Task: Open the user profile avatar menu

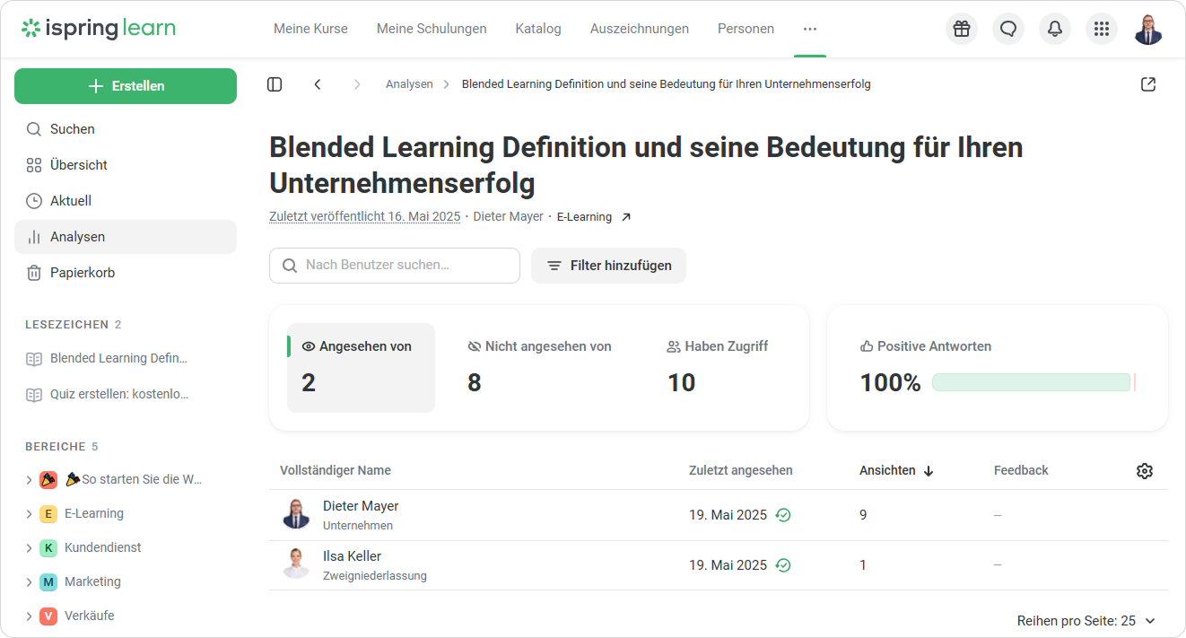Action: (1148, 29)
